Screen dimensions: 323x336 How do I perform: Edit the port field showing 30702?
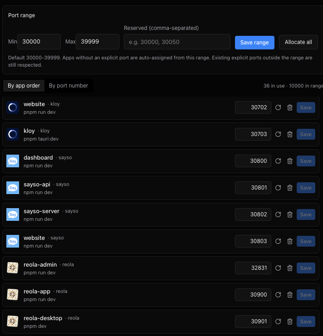253,107
